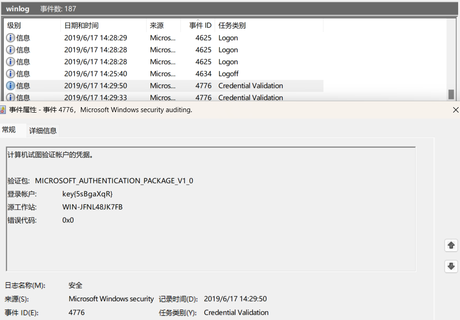Toggle sort order on the 事件 ID column
The width and height of the screenshot is (460, 320).
click(x=201, y=26)
